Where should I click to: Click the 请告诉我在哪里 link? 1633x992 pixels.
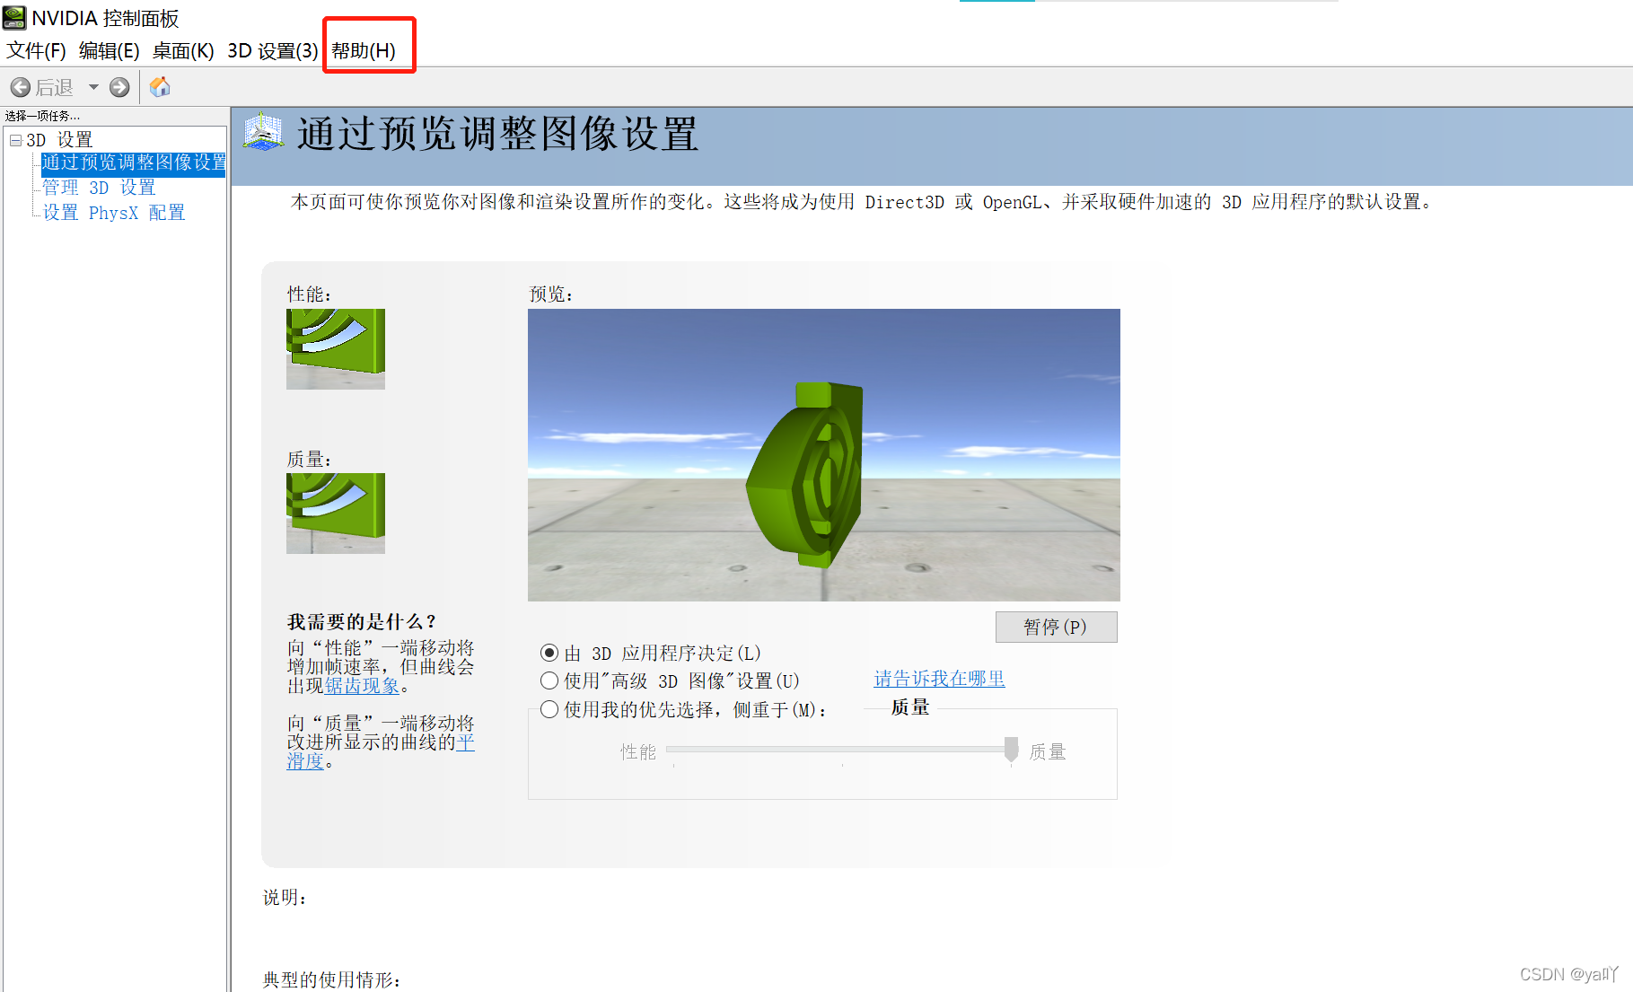(x=939, y=679)
